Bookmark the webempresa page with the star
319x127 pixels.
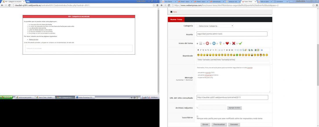pyautogui.click(x=313, y=5)
